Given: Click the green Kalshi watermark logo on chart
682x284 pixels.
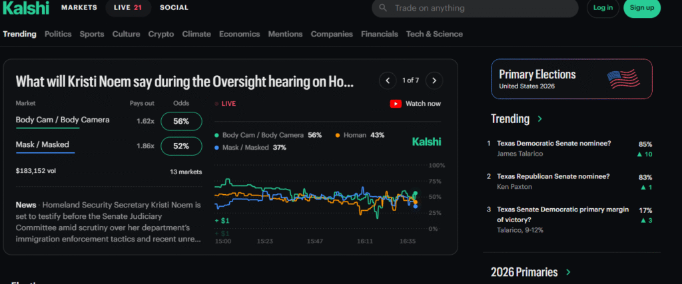Looking at the screenshot, I should (x=426, y=142).
